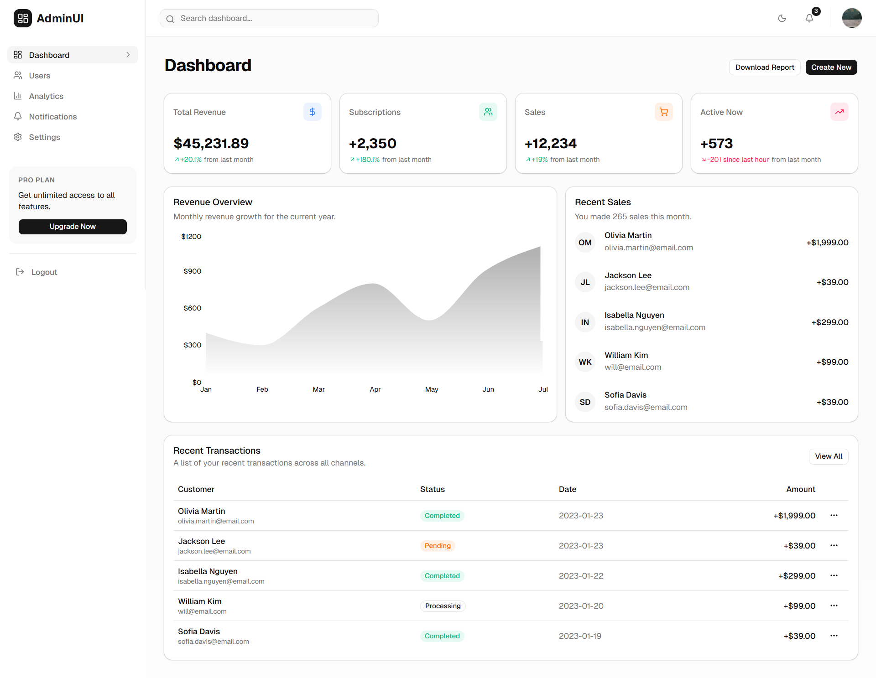Screen dimensions: 876x678
Task: Open actions menu for William Kim transaction
Action: [x=834, y=606]
